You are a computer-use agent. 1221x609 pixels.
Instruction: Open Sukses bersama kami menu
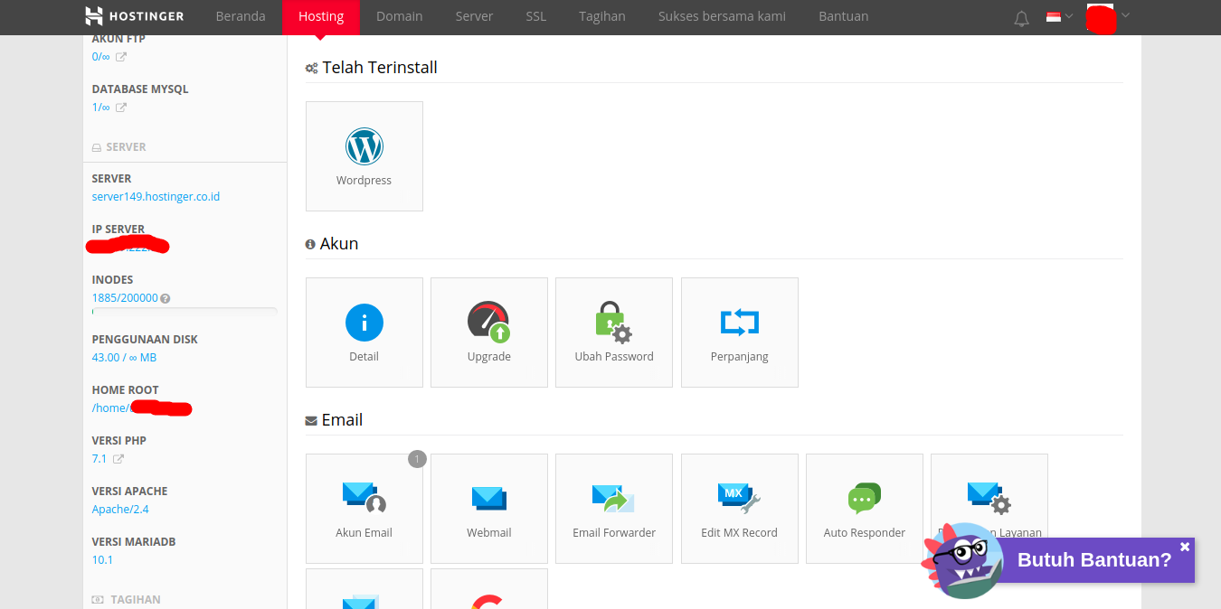point(722,16)
